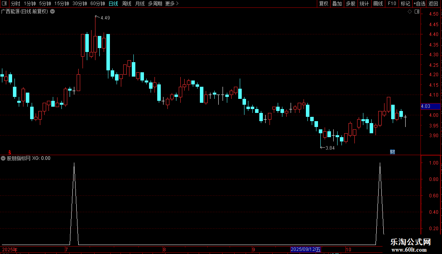The image size is (442, 254).
Task: Select the 1分钟 period tab
Action: coord(30,4)
